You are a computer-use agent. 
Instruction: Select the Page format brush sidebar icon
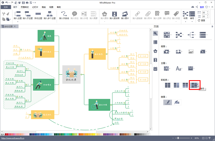point(155,33)
